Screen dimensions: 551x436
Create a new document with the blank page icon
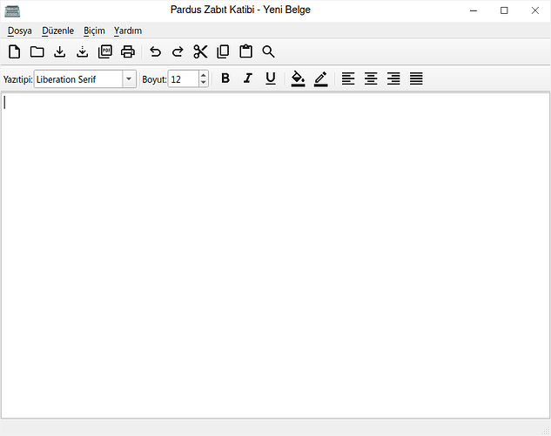[14, 51]
